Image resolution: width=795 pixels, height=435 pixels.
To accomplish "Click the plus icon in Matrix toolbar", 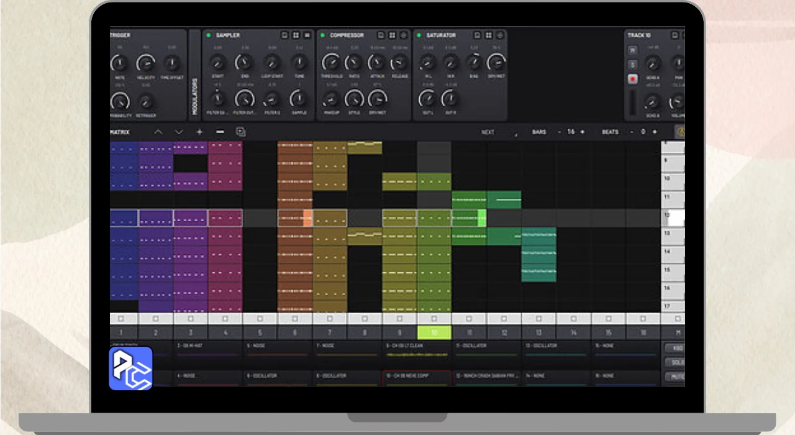I will (199, 132).
